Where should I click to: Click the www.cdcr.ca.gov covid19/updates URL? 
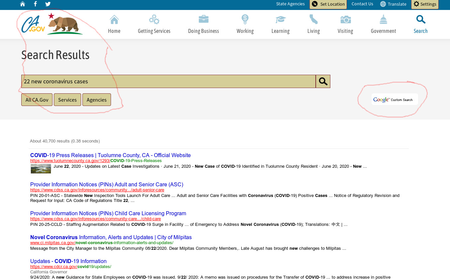pos(71,267)
